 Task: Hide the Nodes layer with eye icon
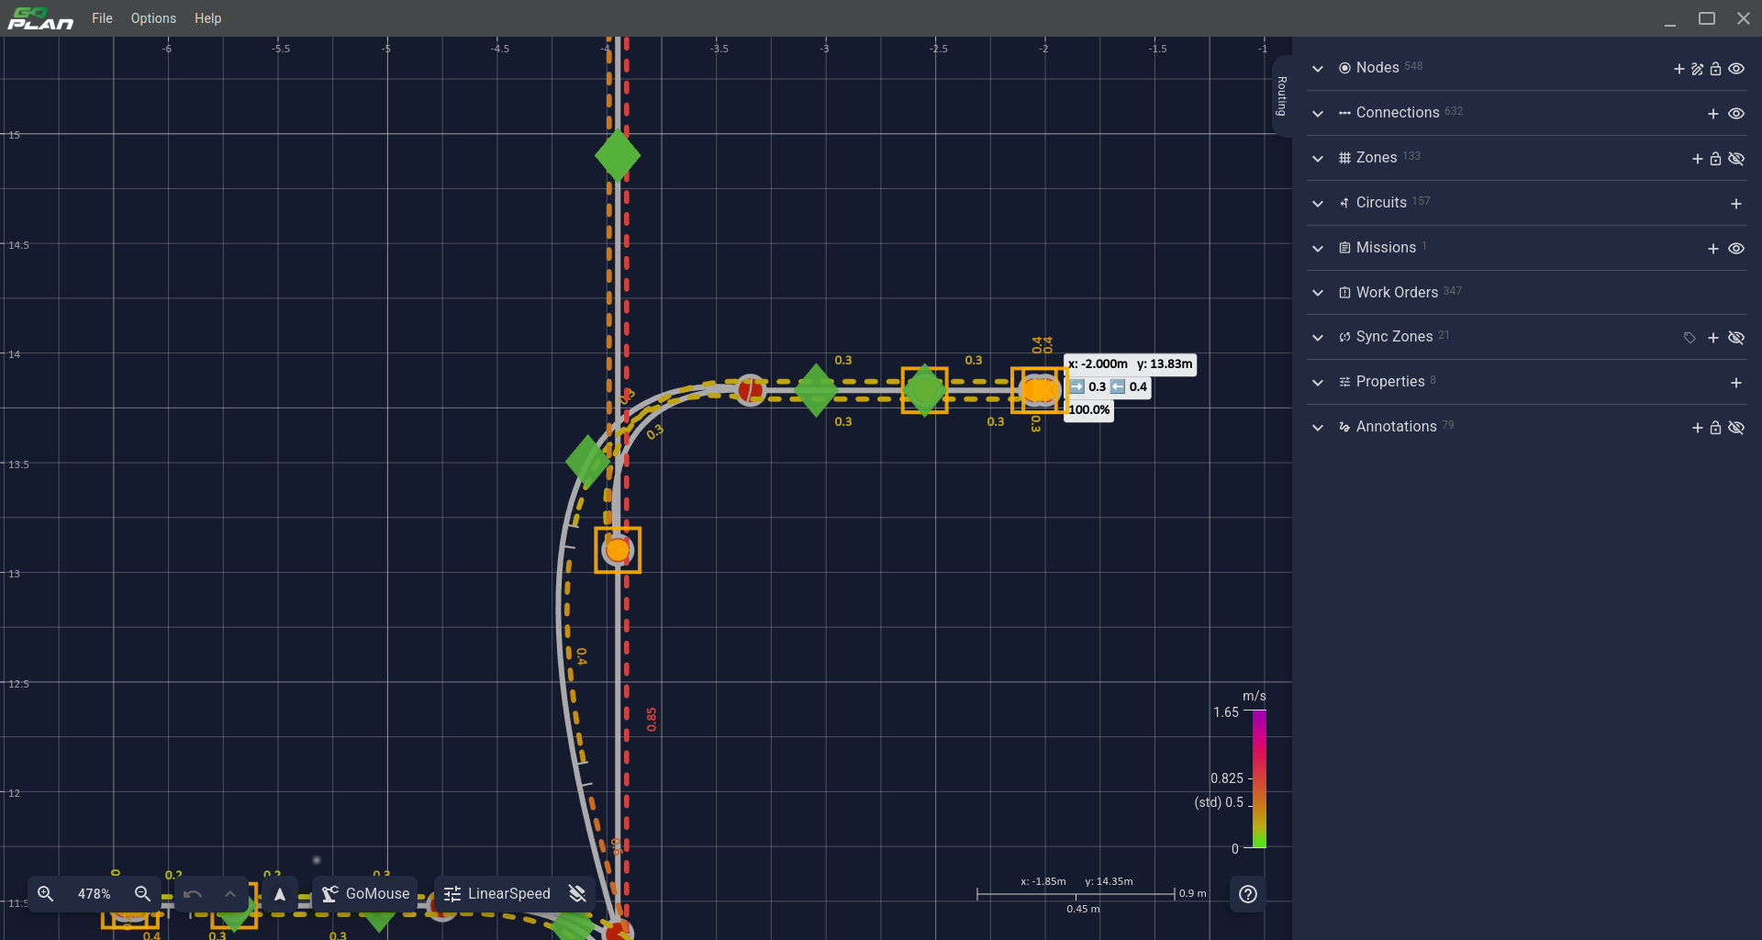tap(1735, 69)
